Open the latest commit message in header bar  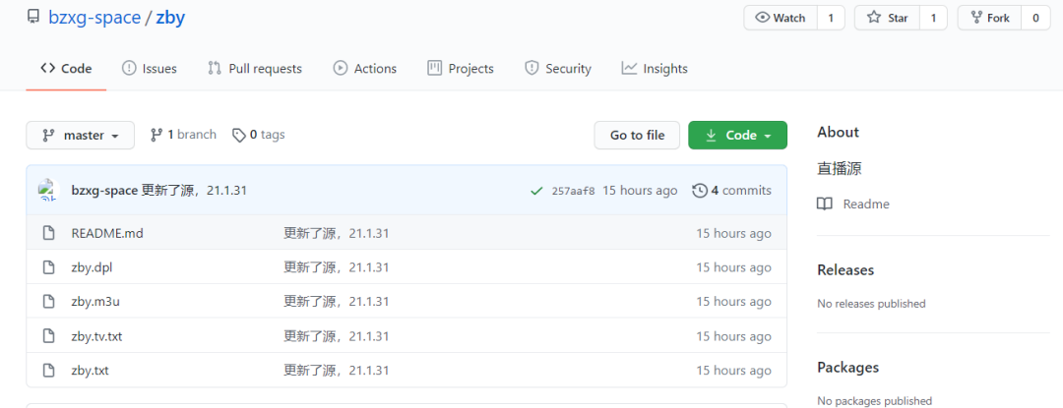pyautogui.click(x=194, y=191)
